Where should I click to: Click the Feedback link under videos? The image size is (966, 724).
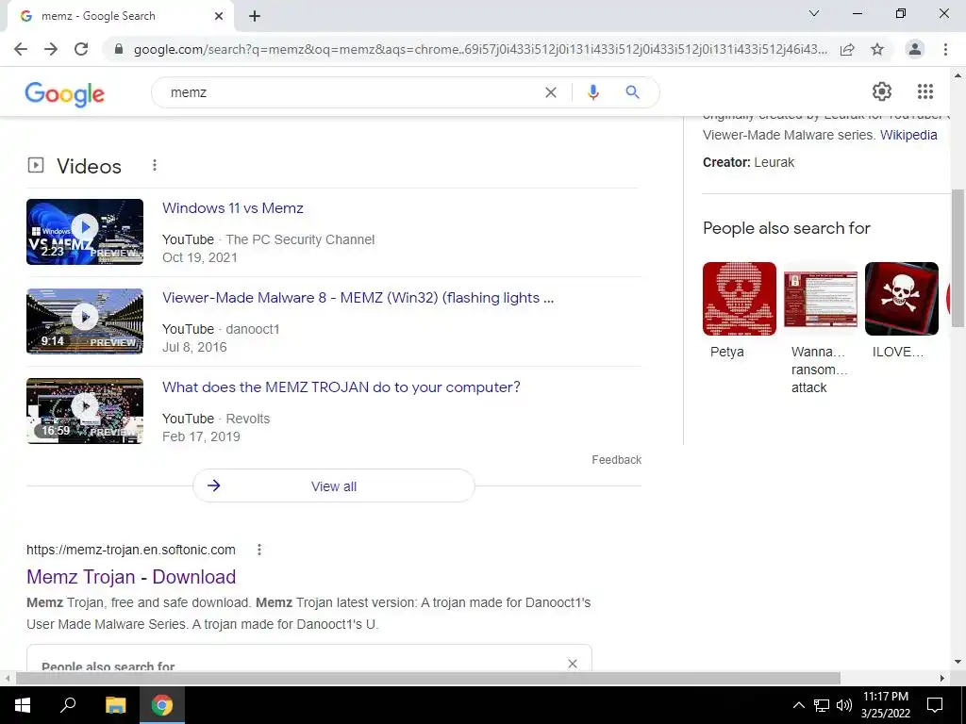617,460
